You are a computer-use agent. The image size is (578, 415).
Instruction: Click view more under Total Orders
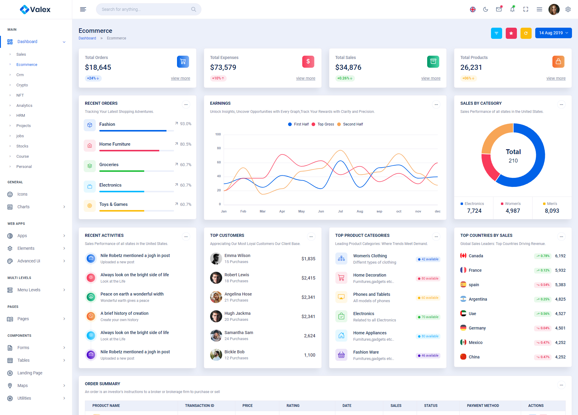pyautogui.click(x=180, y=78)
